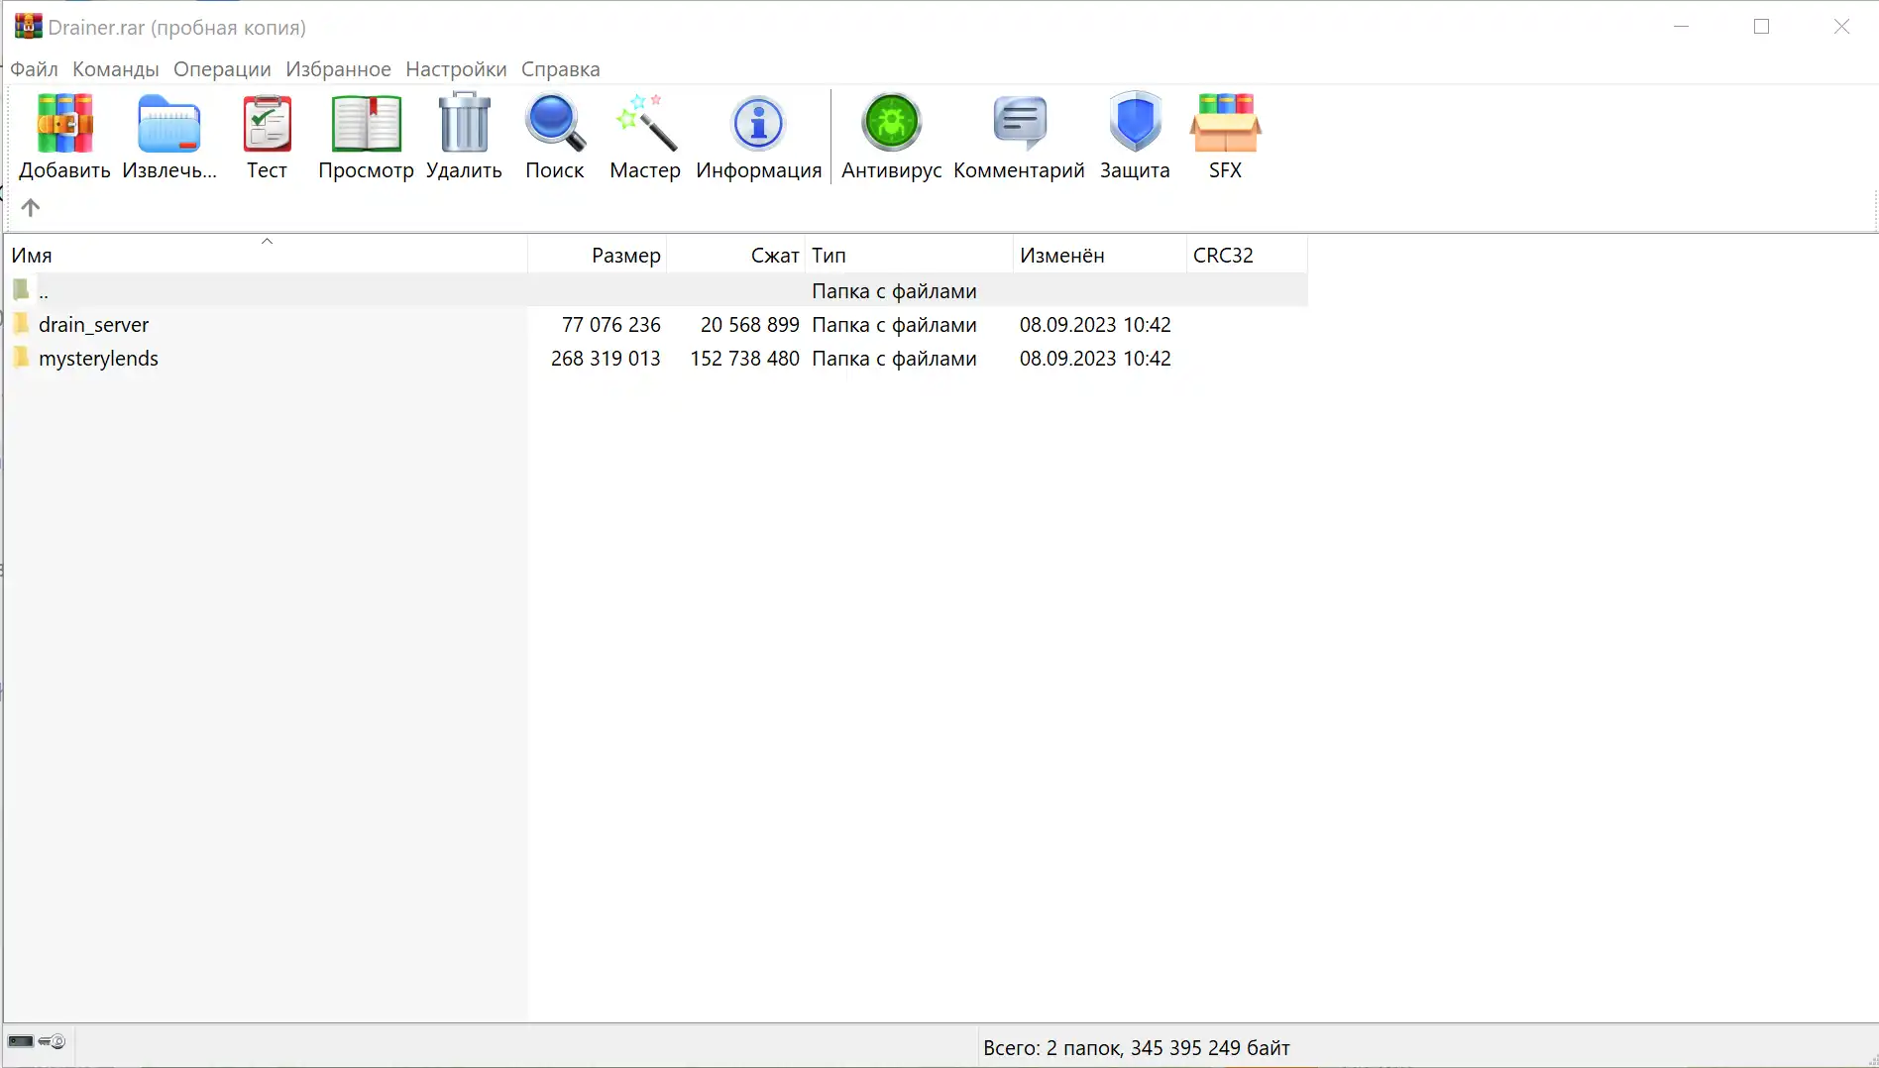Sort by Изменён column header
Image resolution: width=1879 pixels, height=1068 pixels.
[1099, 255]
